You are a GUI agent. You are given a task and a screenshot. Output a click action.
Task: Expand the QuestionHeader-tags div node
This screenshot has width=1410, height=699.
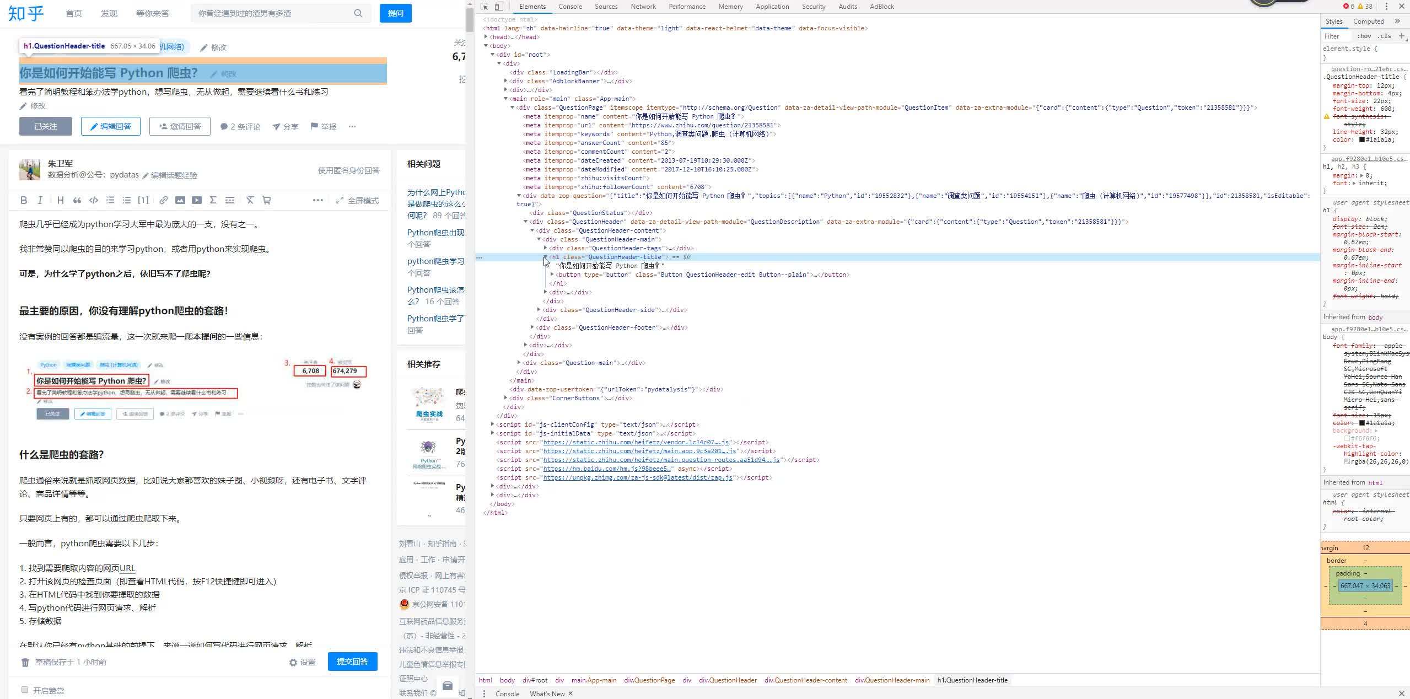[546, 248]
